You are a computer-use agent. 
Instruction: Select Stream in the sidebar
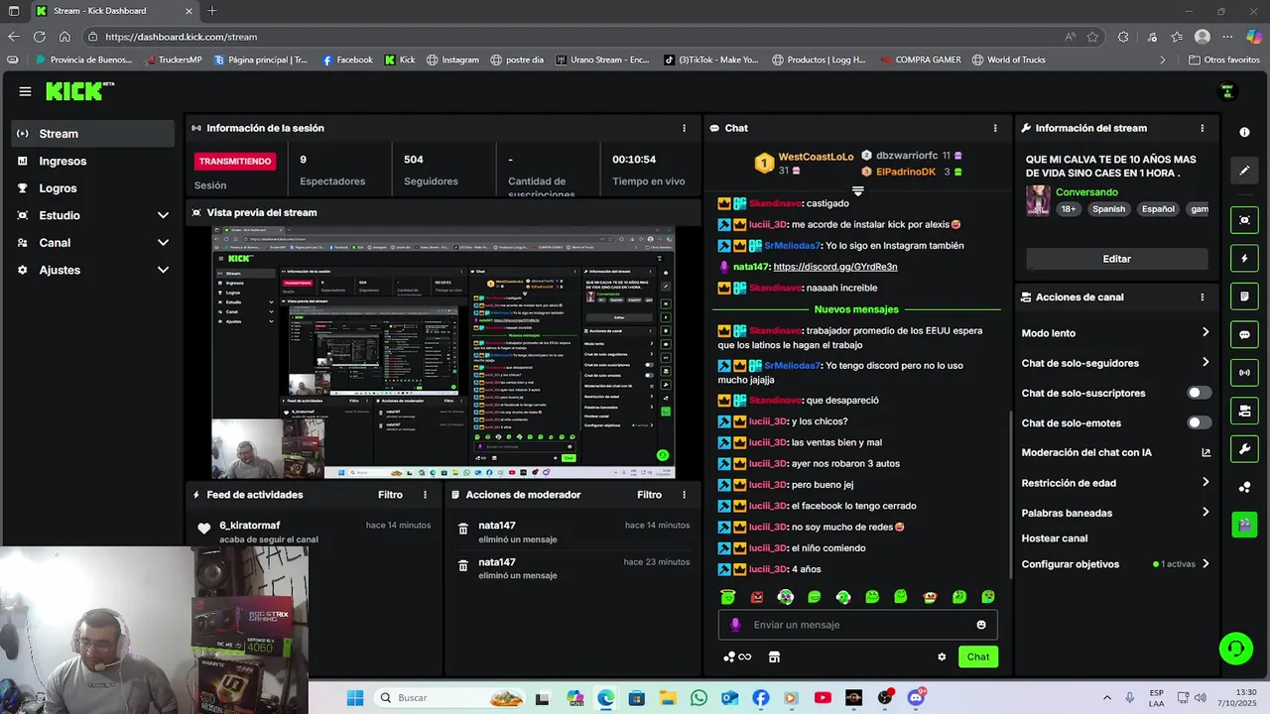(93, 134)
